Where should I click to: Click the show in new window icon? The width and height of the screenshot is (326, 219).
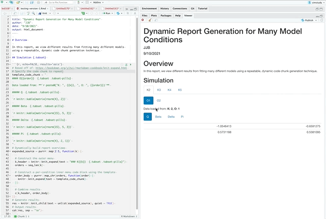coord(15,13)
